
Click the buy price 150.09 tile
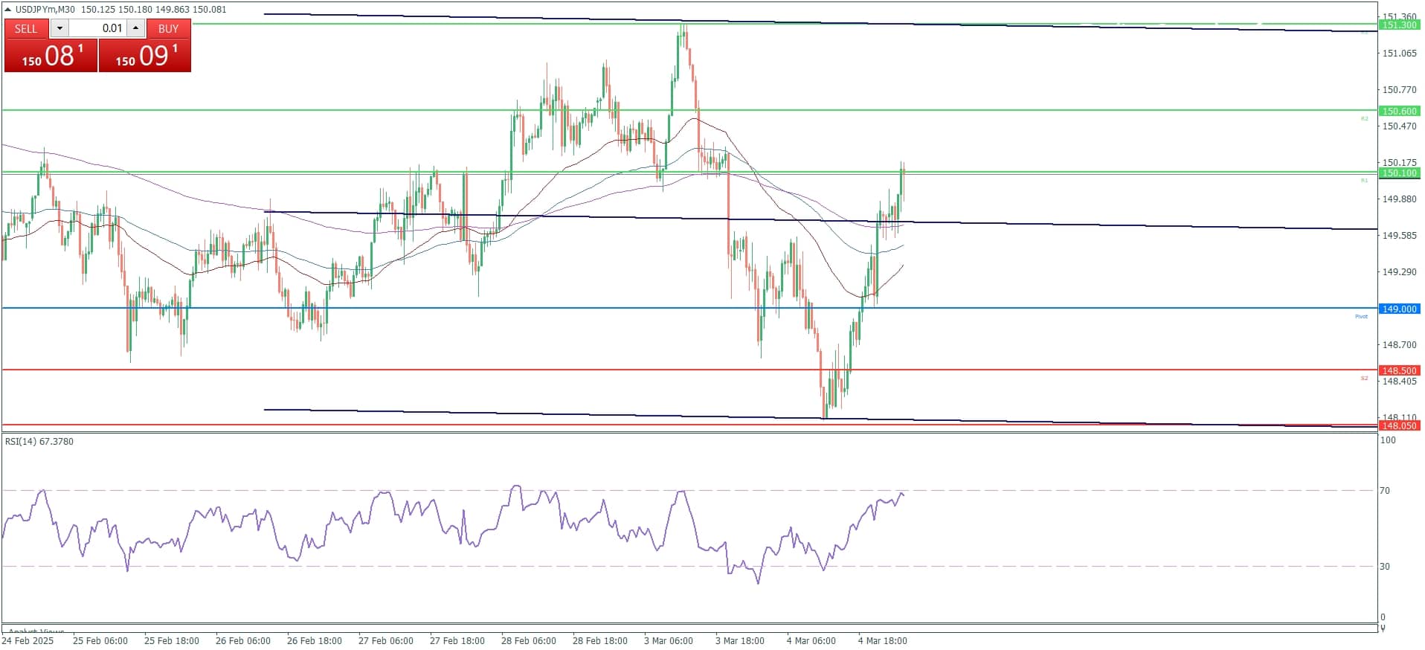pos(145,56)
